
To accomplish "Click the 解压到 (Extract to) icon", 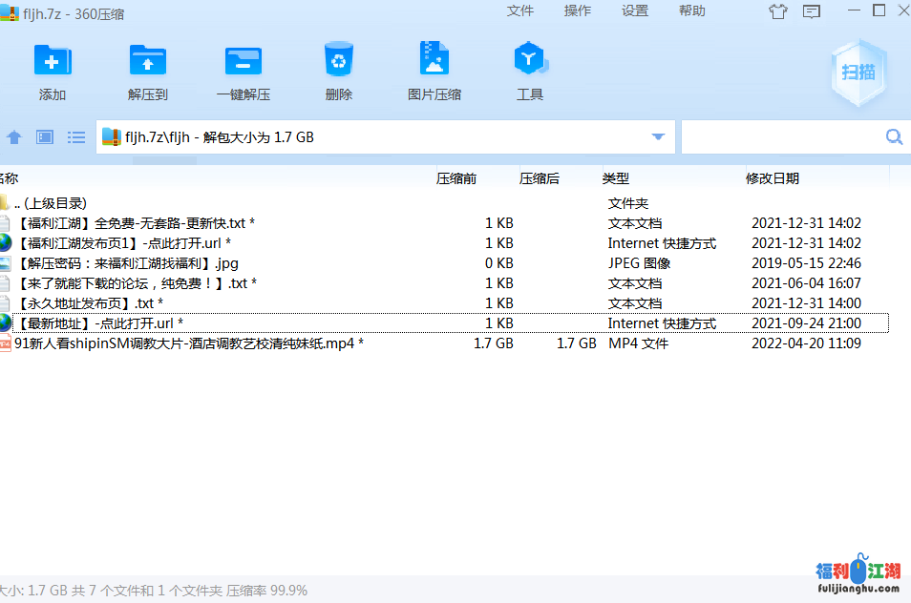I will tap(148, 61).
